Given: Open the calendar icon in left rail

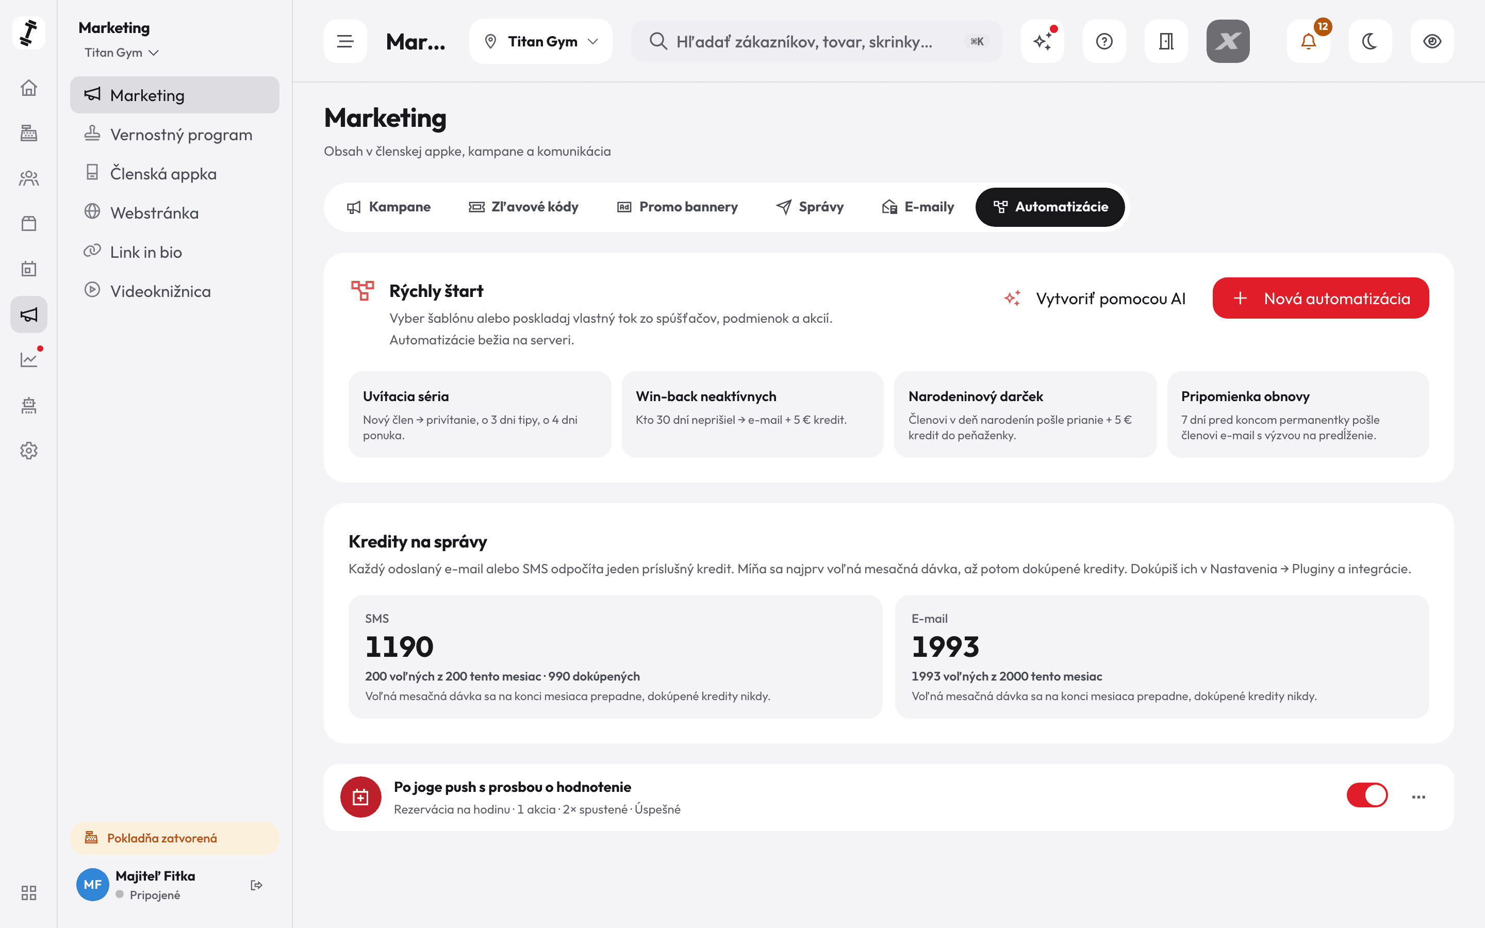Looking at the screenshot, I should click(x=29, y=269).
